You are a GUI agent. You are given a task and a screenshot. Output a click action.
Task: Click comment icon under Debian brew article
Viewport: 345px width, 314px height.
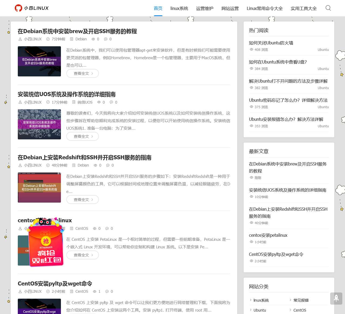(106, 39)
